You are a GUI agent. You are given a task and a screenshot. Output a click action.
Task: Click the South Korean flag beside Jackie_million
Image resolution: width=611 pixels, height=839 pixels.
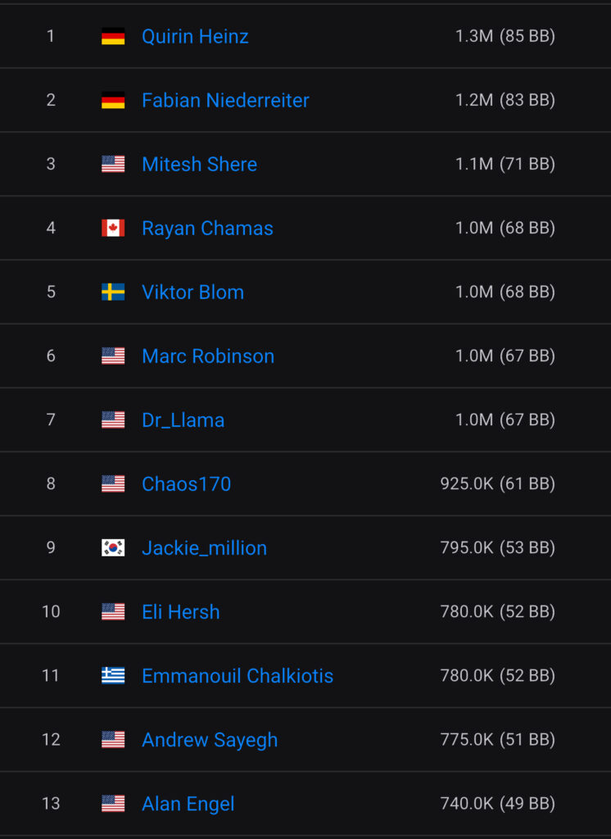coord(113,547)
